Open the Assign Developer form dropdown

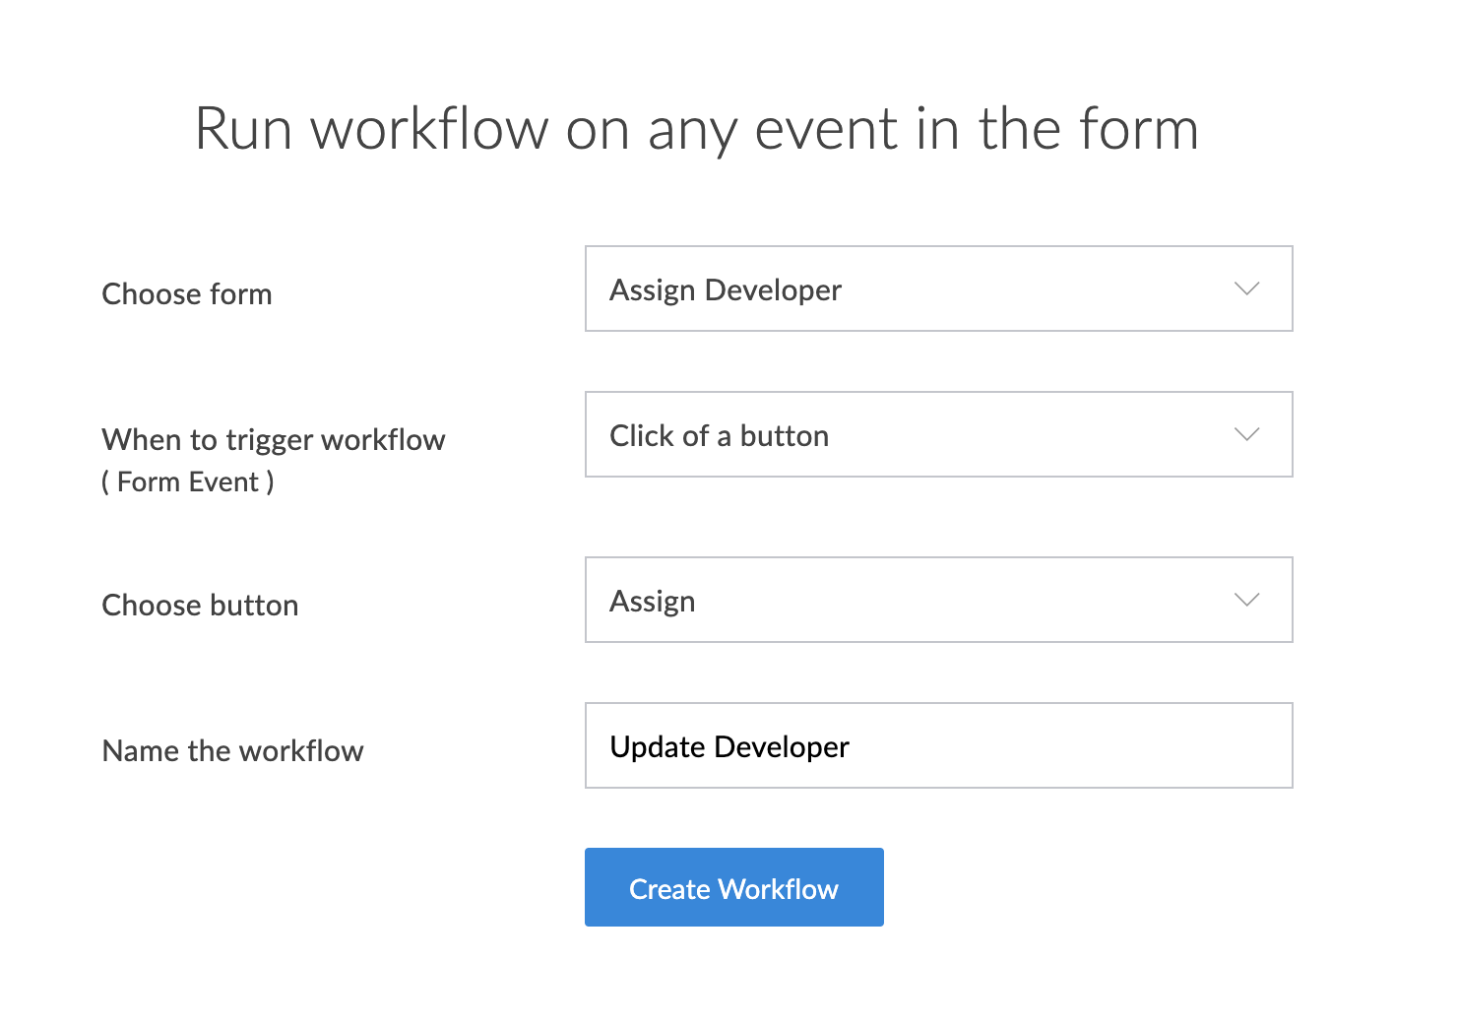[x=937, y=289]
